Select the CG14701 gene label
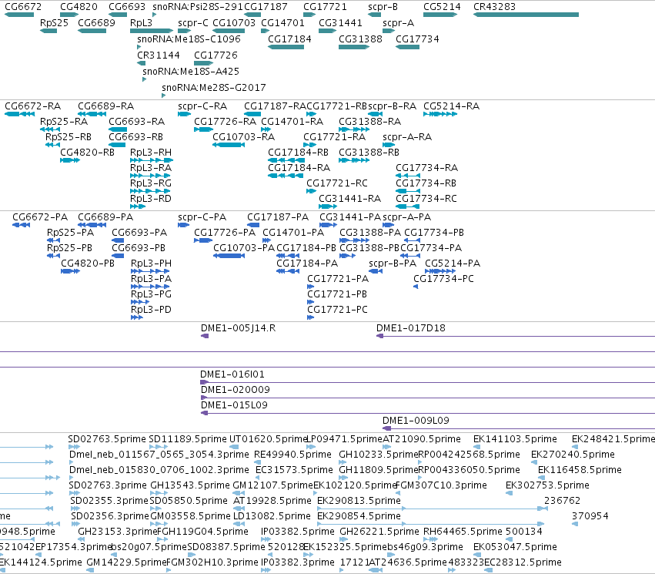The width and height of the screenshot is (655, 574). [282, 23]
